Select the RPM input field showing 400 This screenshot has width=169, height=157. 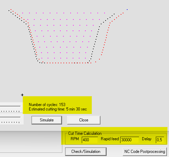click(90, 140)
